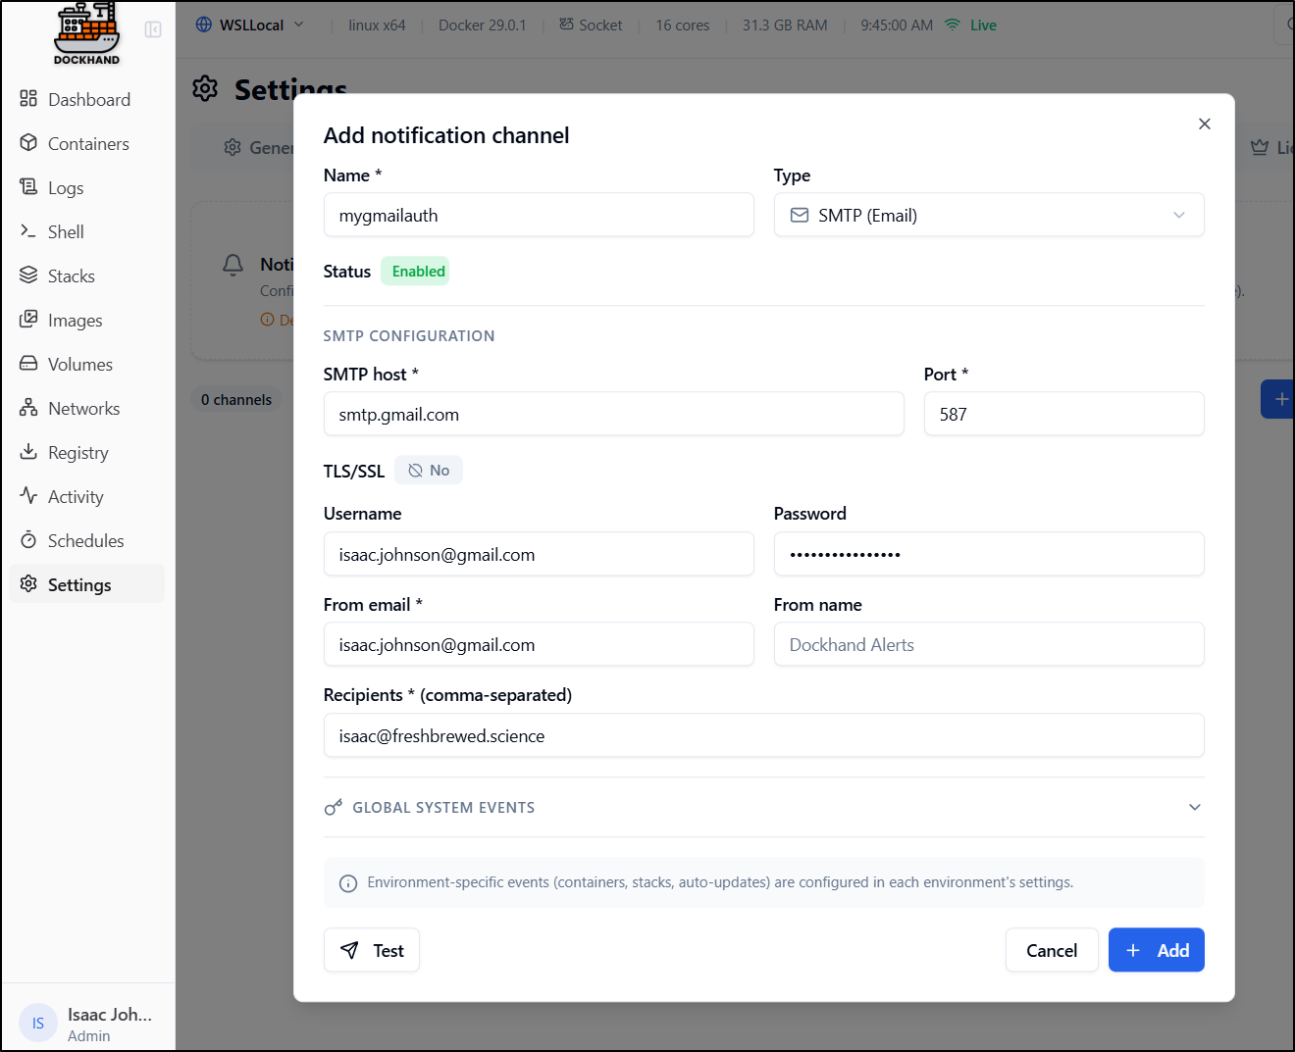Click the Cancel button
Screen dimensions: 1295x1052
(1051, 950)
